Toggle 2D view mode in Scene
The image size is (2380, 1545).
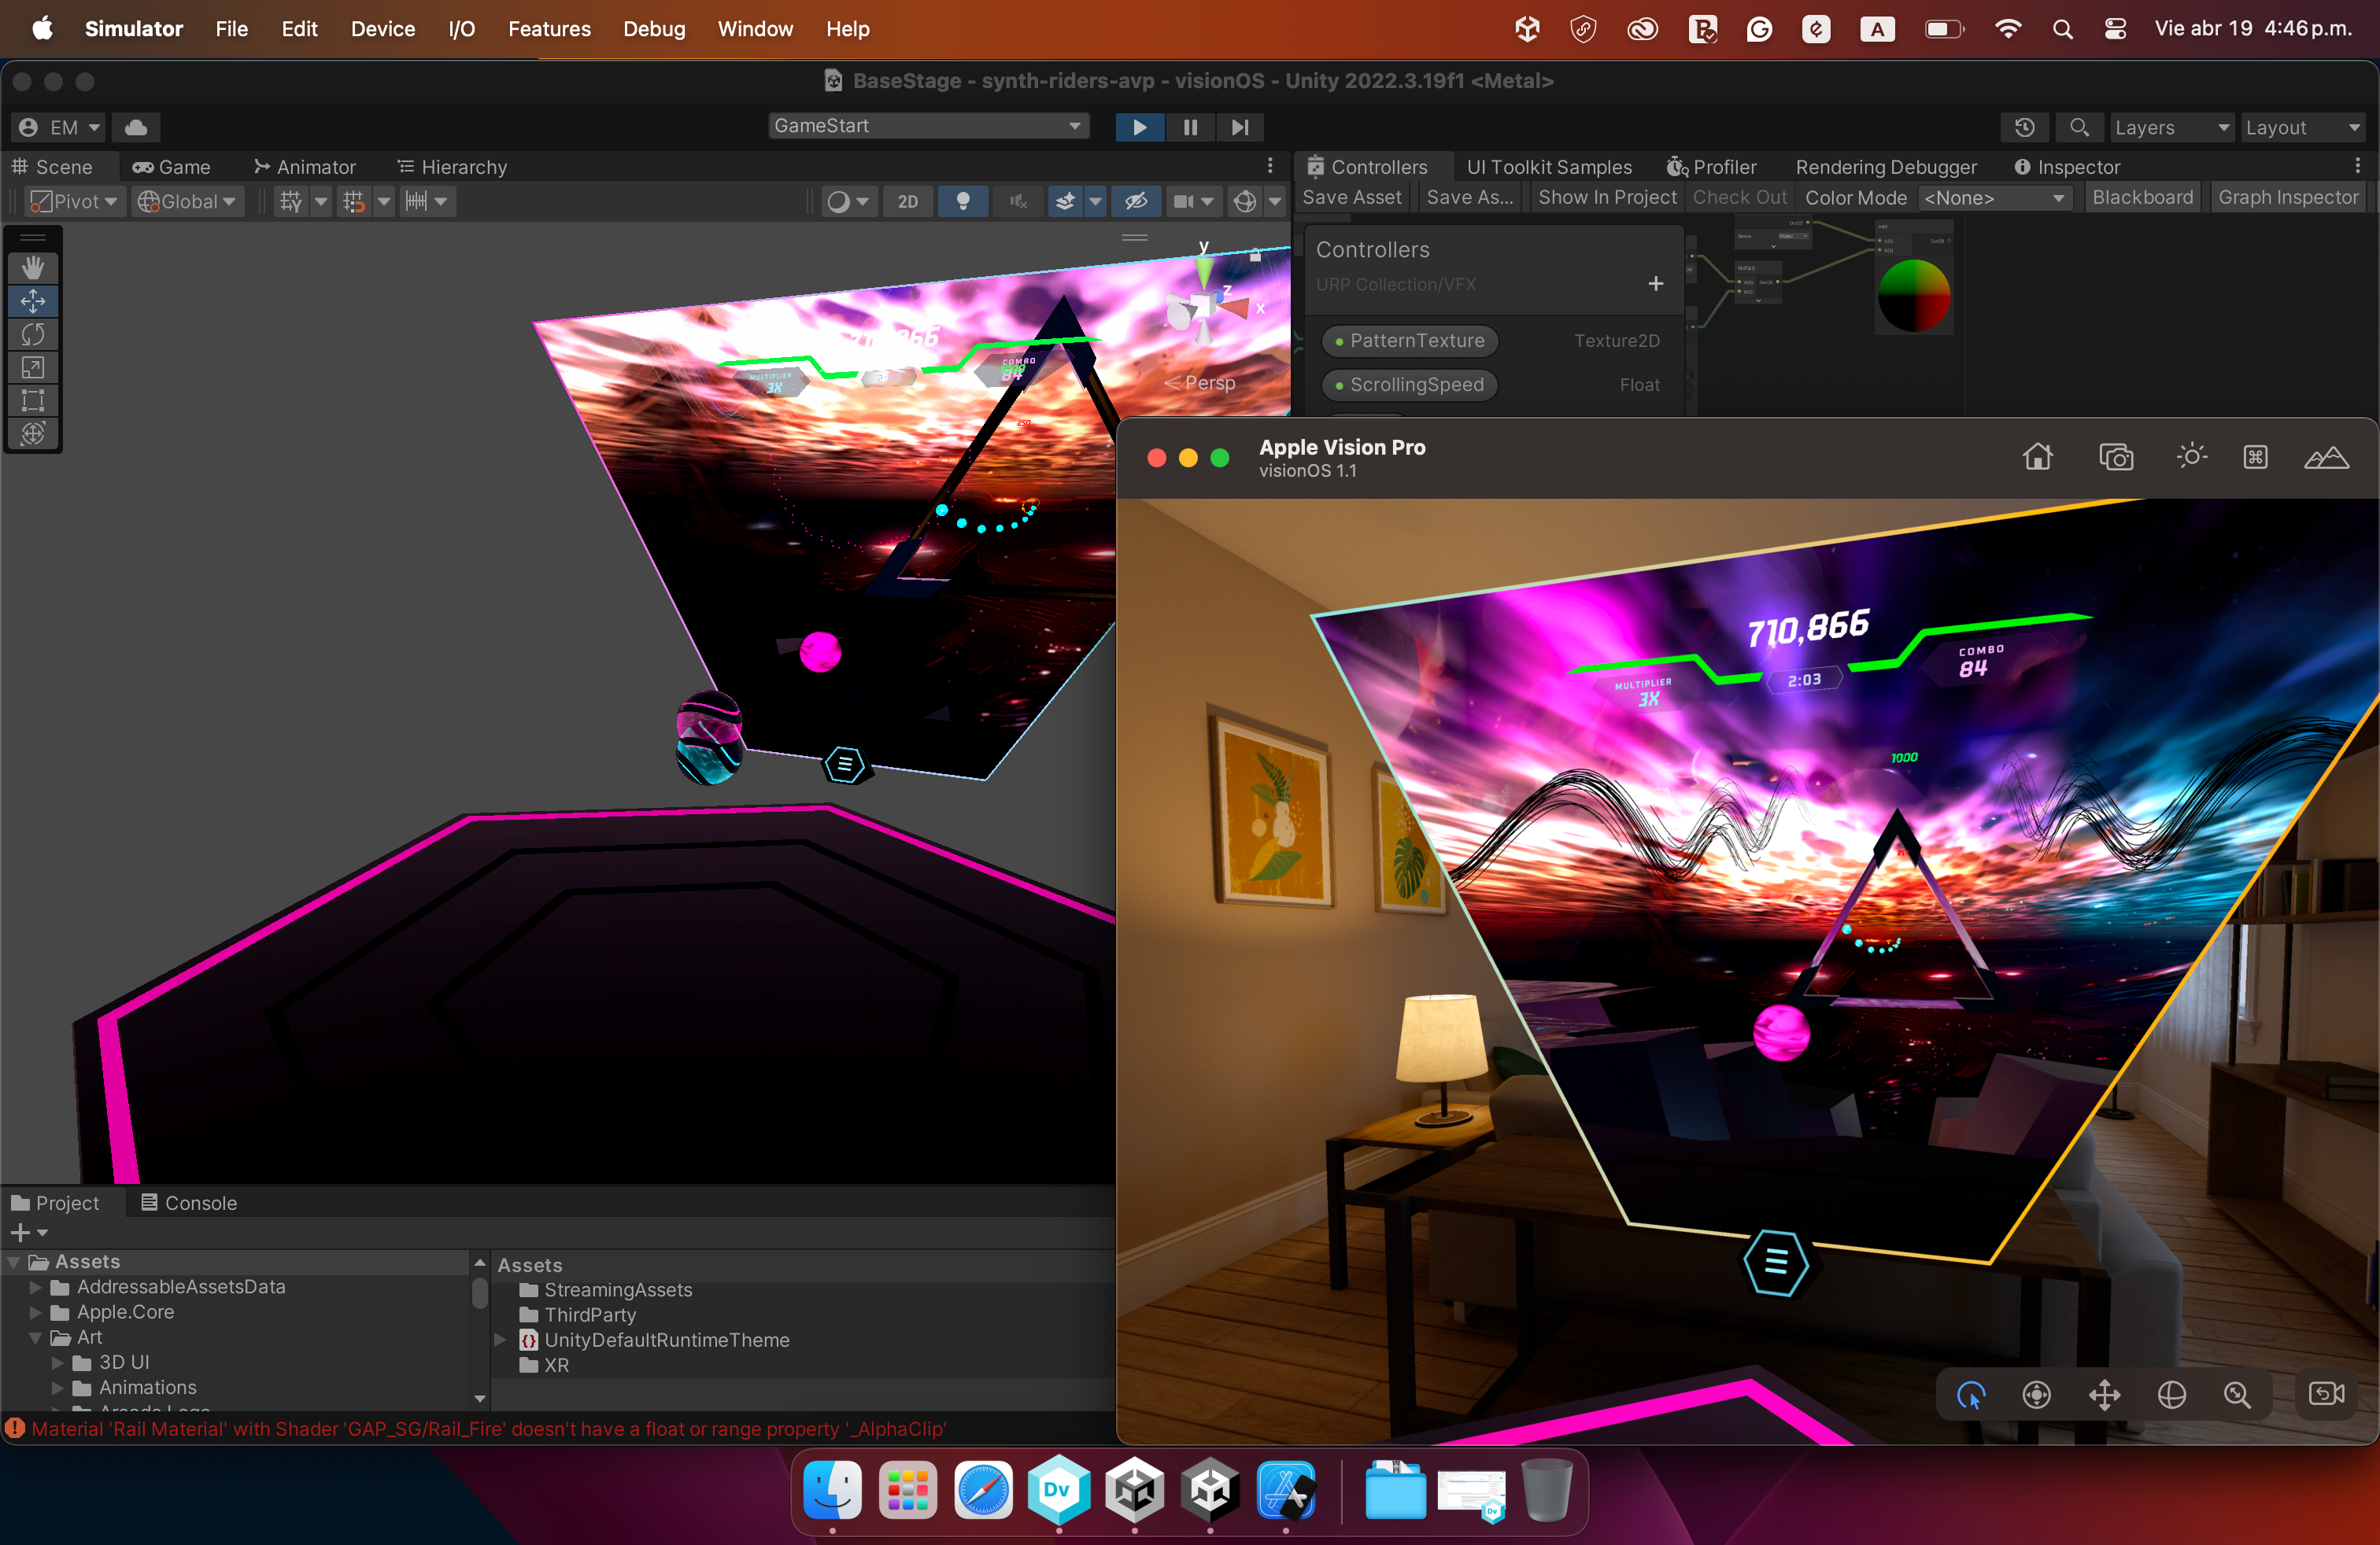coord(907,201)
